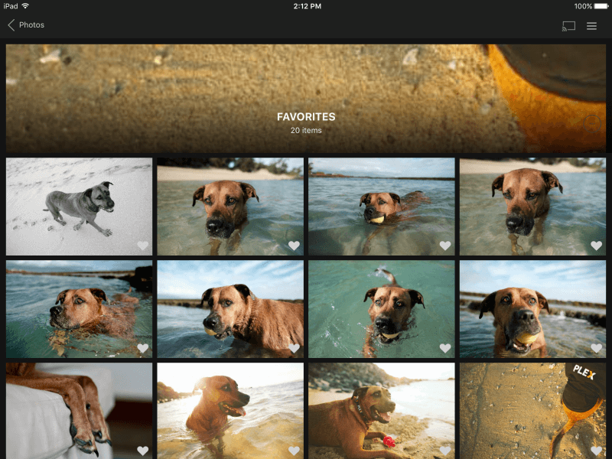This screenshot has height=459, width=612.
Task: Open the dog paws on bed photo
Action: click(x=79, y=409)
